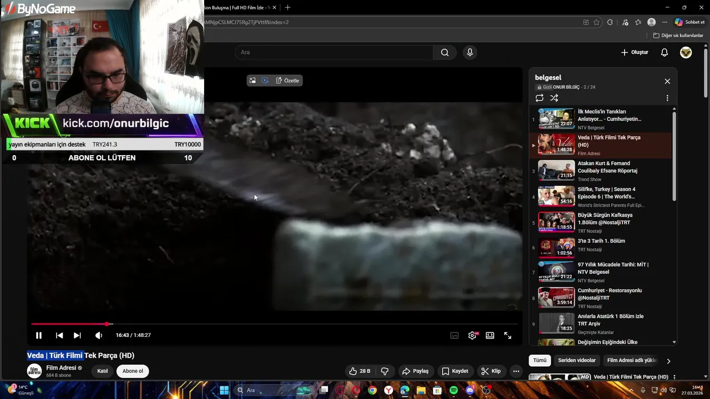710x399 pixels.
Task: Open Spotify from the taskbar
Action: (x=454, y=390)
